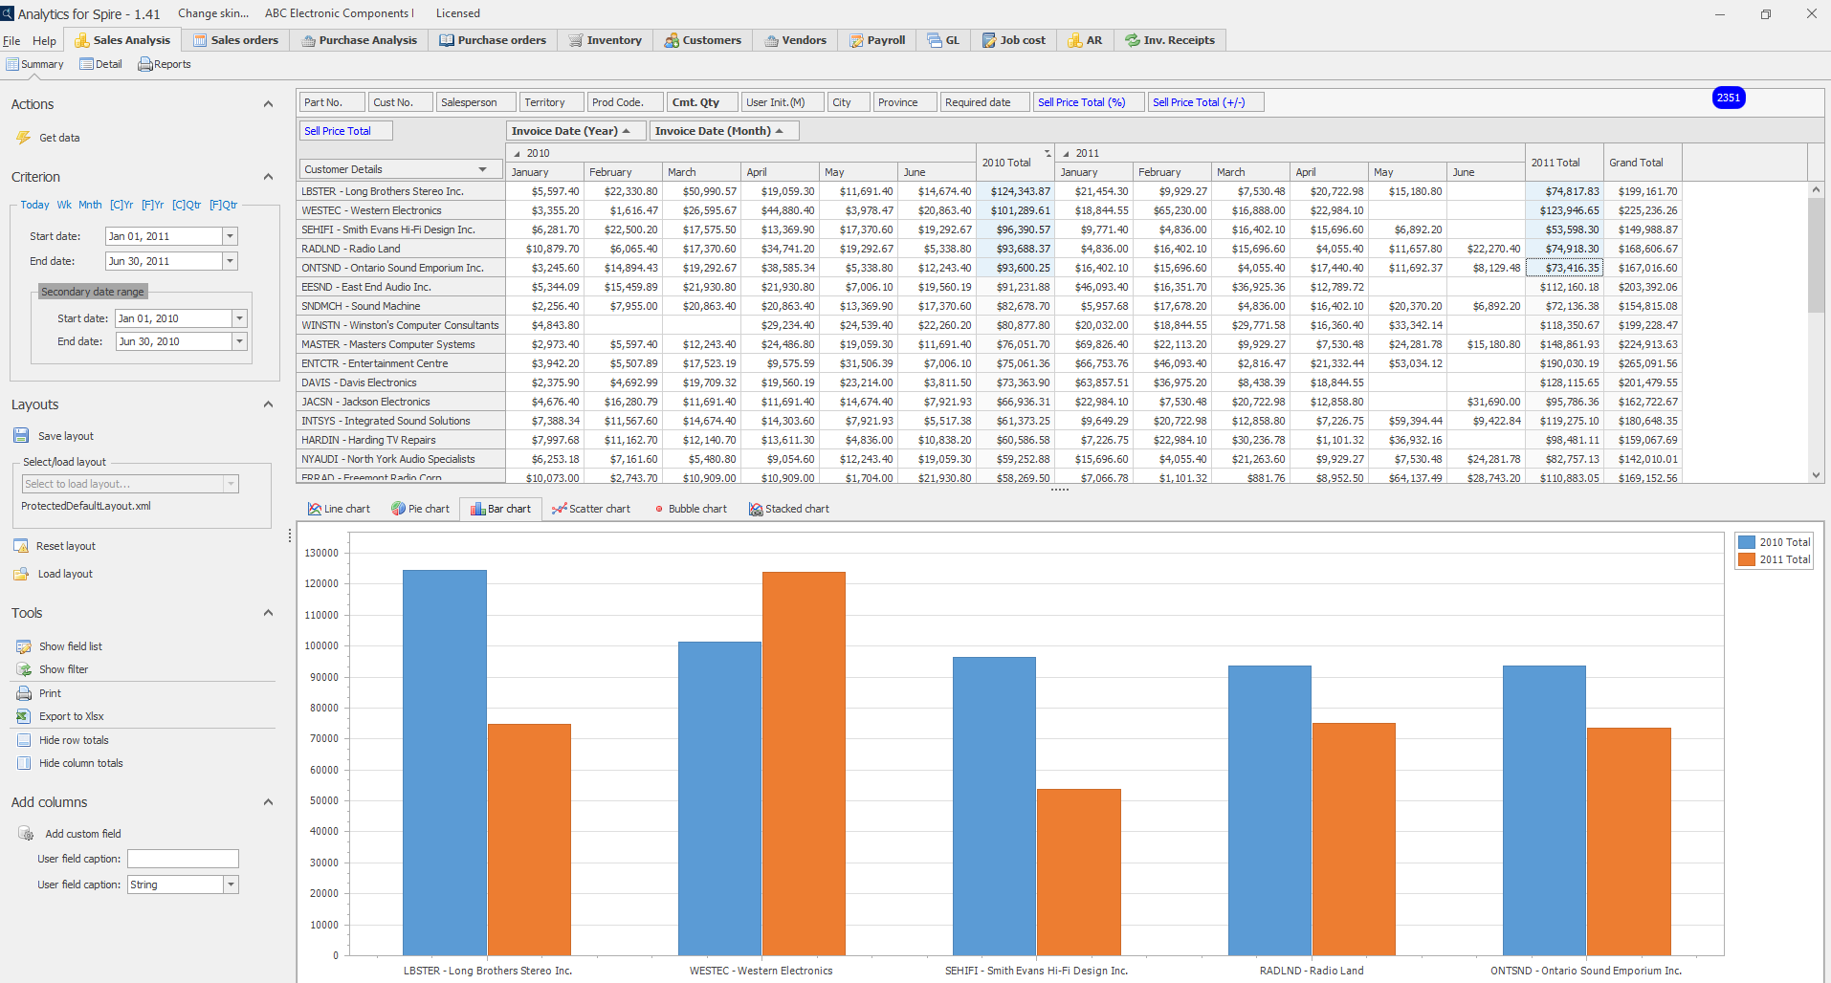1831x983 pixels.
Task: Open the Purchase orders tab
Action: coord(493,40)
